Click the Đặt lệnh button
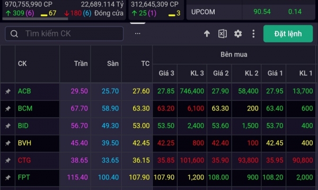Screen dimensions: 318x190 288,34
